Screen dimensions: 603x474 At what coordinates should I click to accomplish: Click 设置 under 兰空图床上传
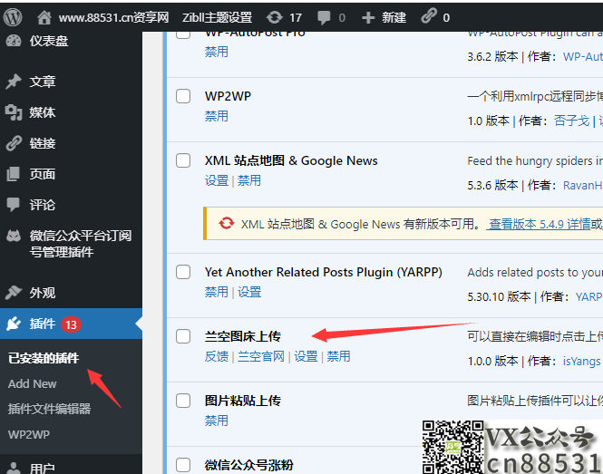click(x=306, y=356)
